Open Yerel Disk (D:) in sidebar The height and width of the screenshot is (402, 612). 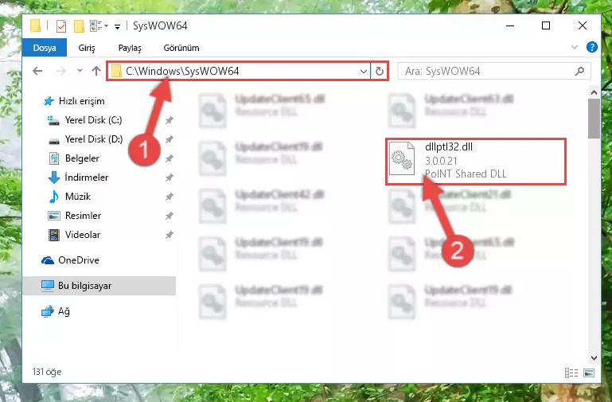(x=94, y=139)
